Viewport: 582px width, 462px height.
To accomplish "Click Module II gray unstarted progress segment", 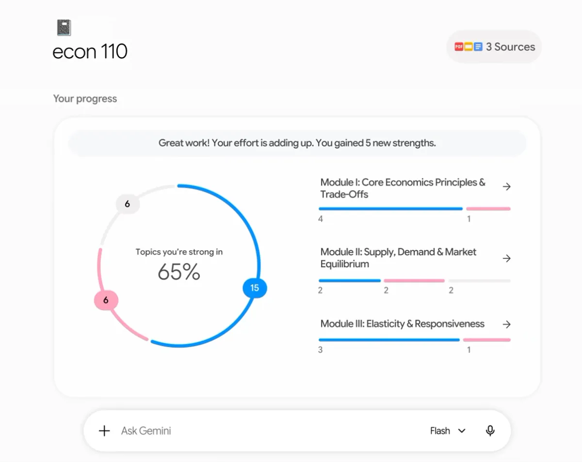I will click(x=479, y=281).
